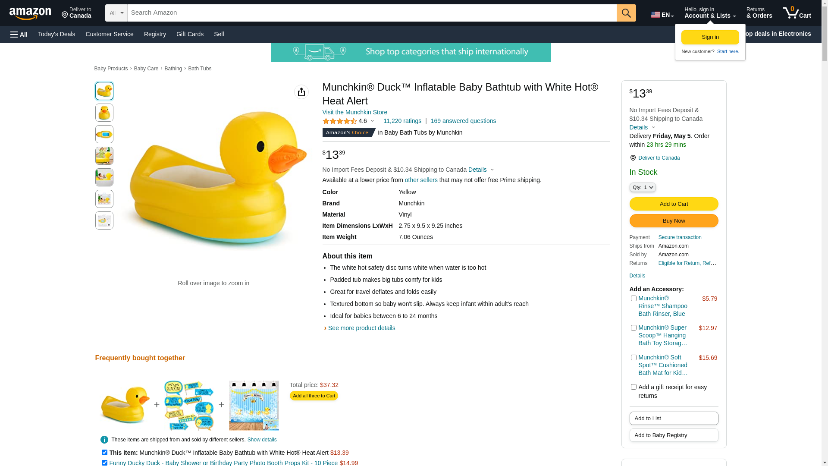
Task: Select the second duck product thumbnail
Action: (104, 113)
